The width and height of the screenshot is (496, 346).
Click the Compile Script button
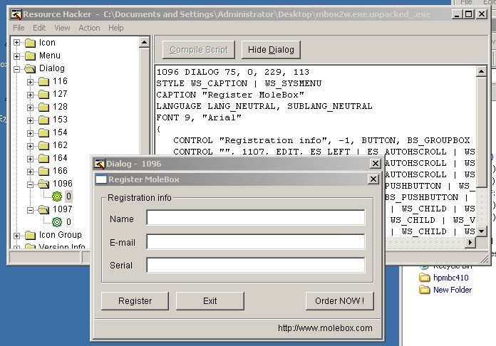pyautogui.click(x=199, y=50)
